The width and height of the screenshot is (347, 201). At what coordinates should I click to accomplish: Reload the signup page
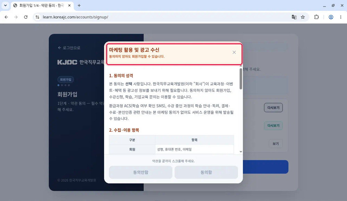26,17
